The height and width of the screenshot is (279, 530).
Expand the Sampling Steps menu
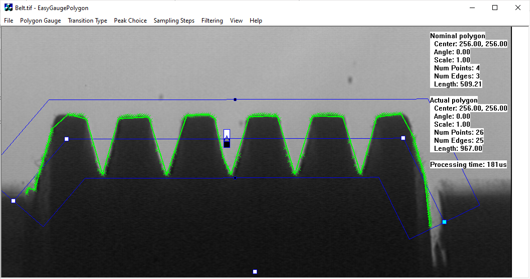174,21
